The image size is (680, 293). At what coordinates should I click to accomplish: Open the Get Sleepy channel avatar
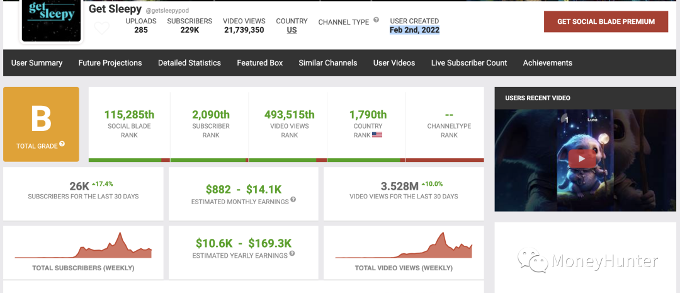(52, 21)
